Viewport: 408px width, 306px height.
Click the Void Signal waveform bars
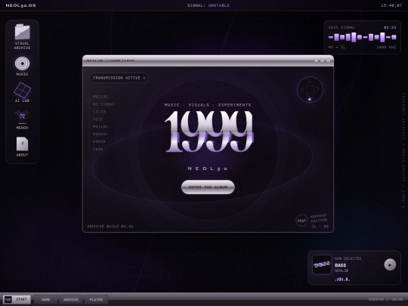(362, 37)
